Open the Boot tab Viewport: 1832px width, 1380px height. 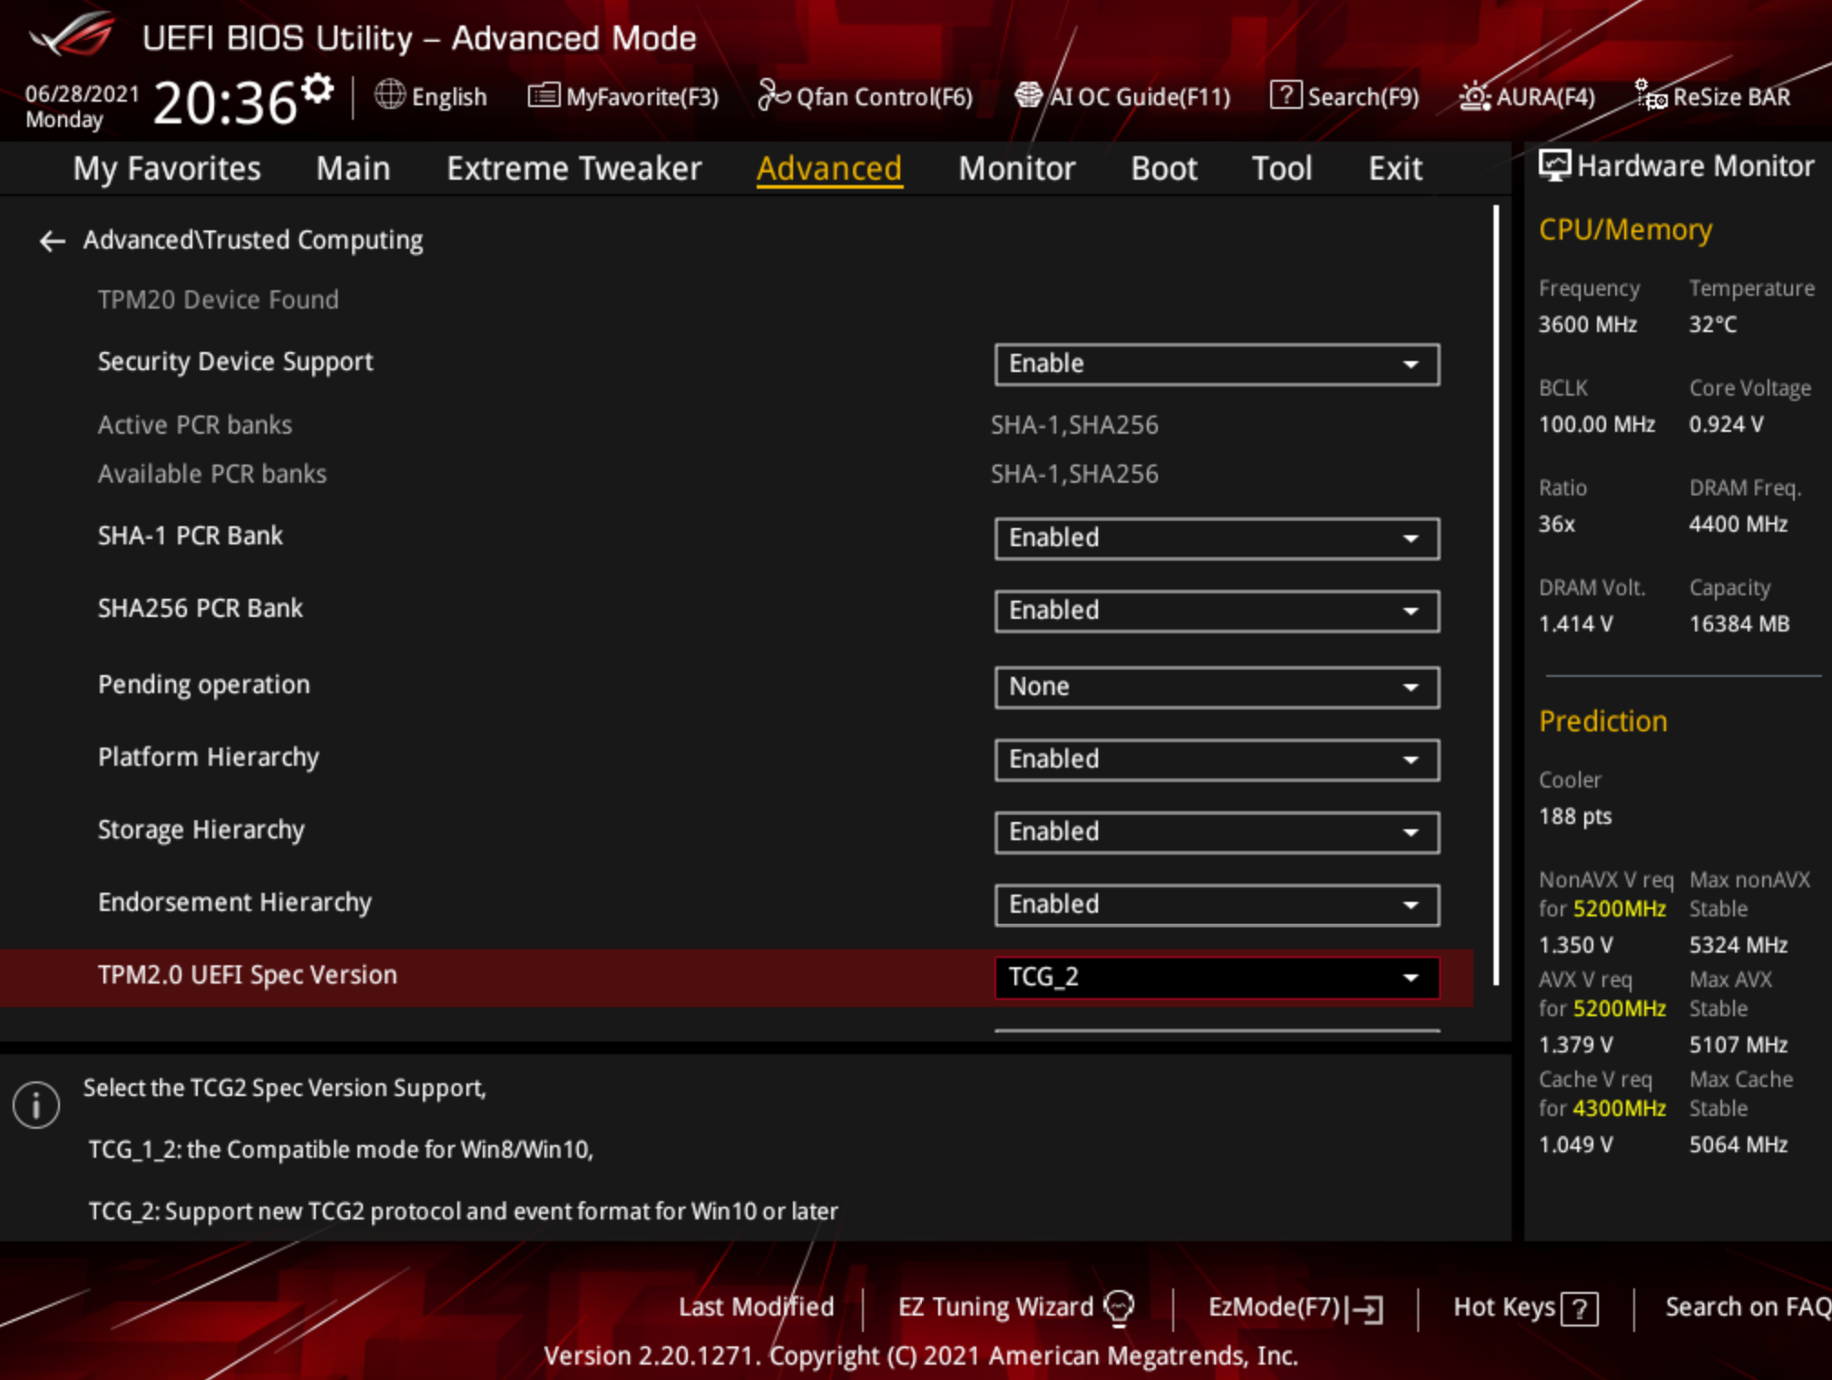[x=1164, y=169]
